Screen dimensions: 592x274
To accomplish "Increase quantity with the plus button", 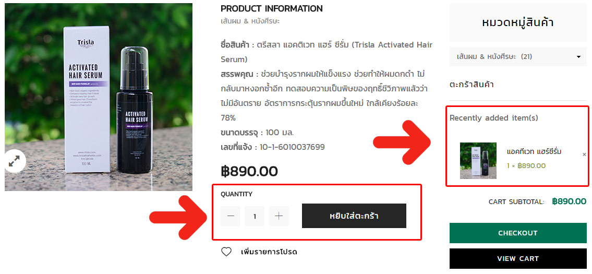I will point(279,216).
